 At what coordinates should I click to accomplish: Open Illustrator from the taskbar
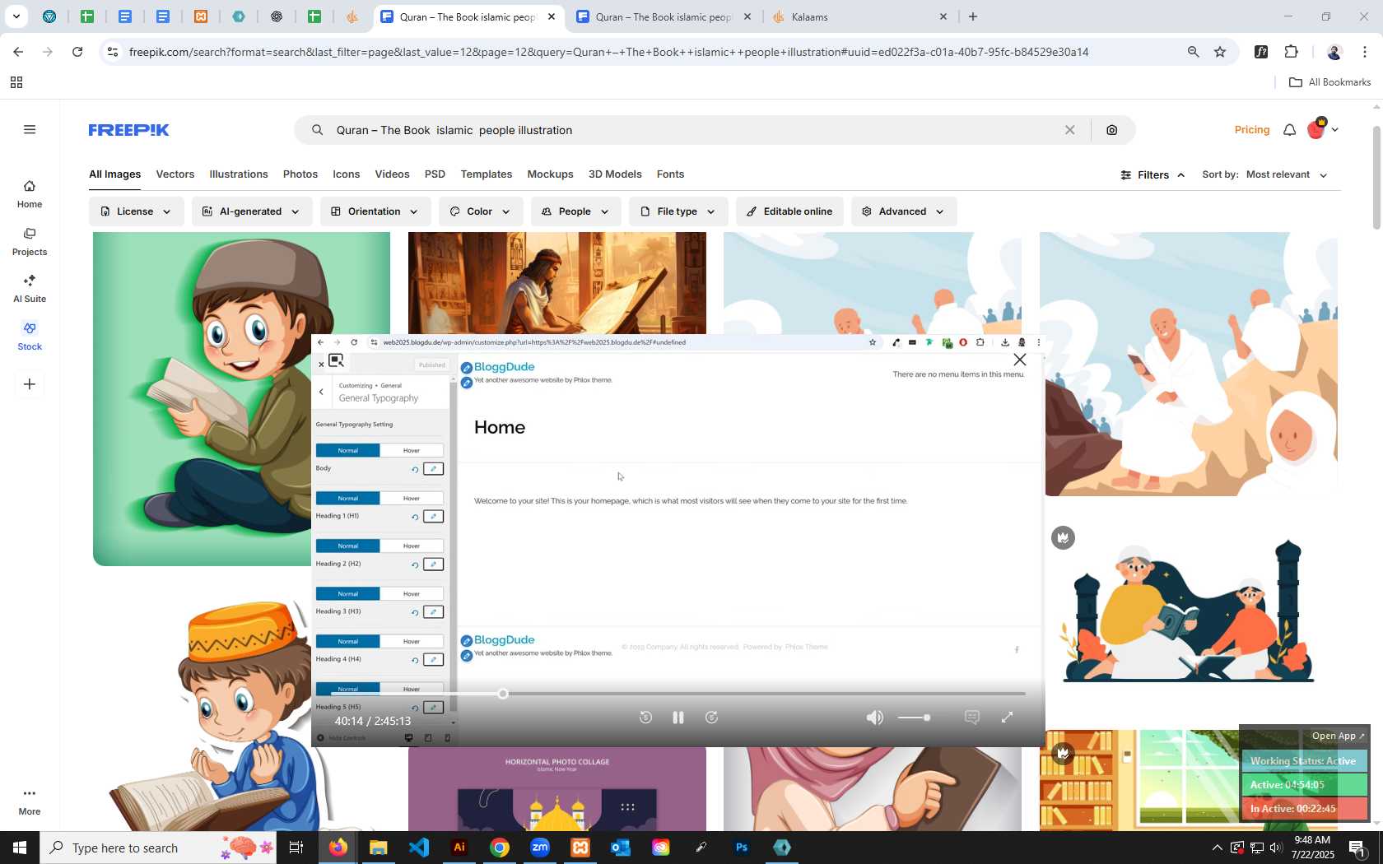[x=459, y=848]
